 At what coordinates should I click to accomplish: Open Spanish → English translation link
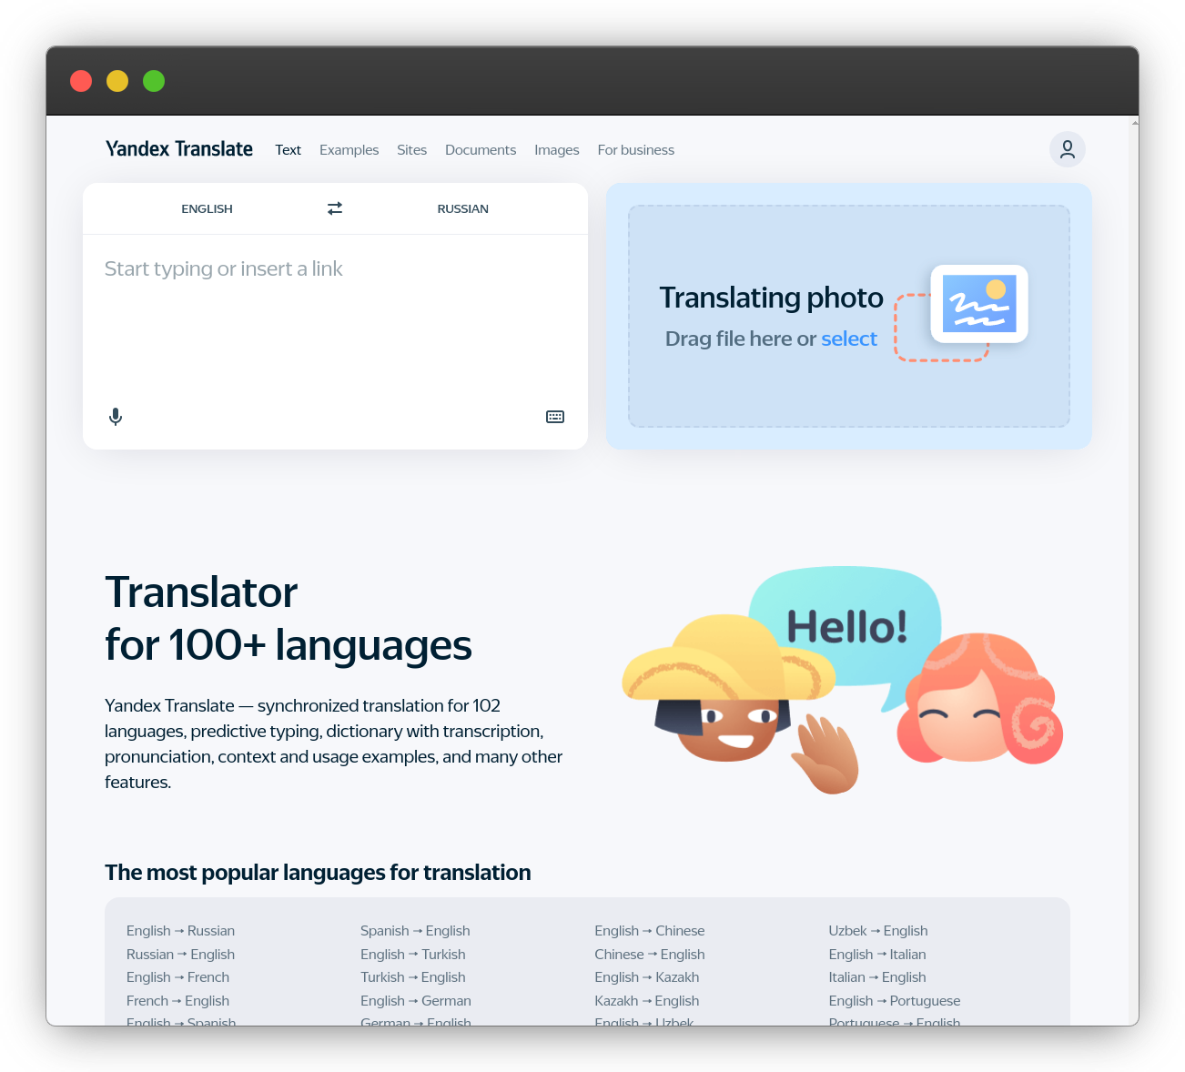(415, 931)
